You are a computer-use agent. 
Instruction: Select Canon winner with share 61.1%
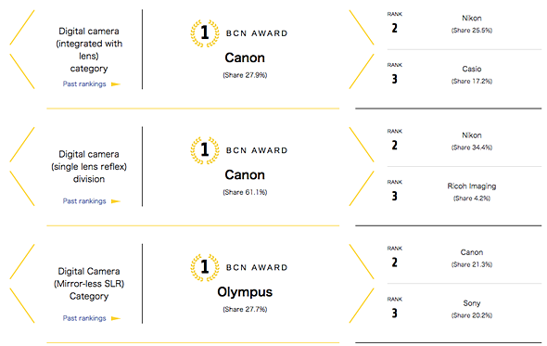245,175
